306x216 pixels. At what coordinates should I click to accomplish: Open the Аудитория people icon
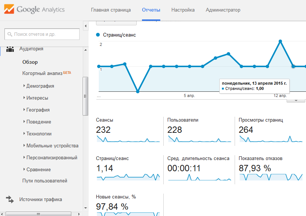pos(10,49)
